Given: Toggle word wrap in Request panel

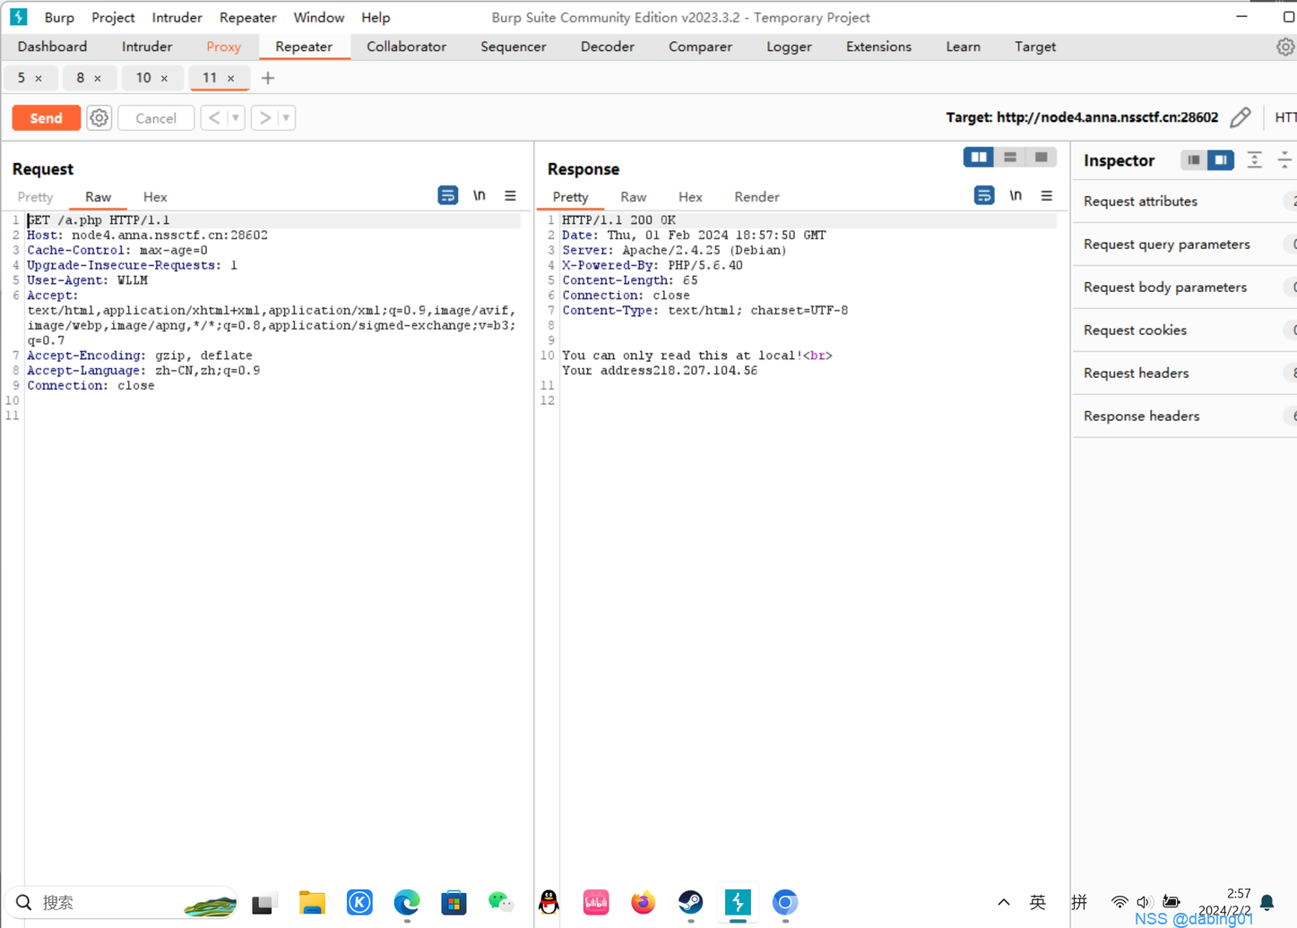Looking at the screenshot, I should [447, 195].
